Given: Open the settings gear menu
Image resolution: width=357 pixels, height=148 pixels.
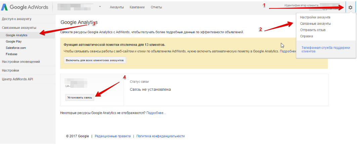Looking at the screenshot, I should pyautogui.click(x=350, y=7).
